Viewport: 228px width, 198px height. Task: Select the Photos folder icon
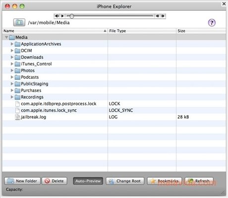click(x=17, y=70)
